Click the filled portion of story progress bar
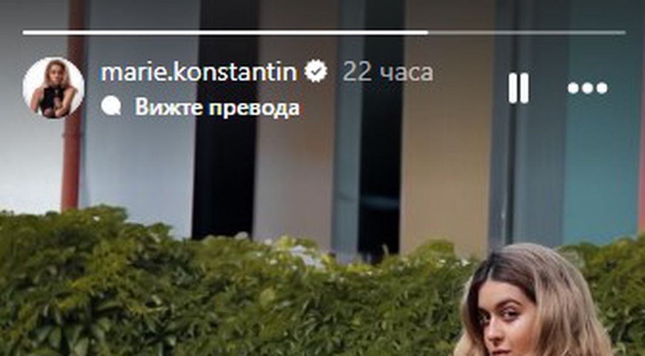This screenshot has width=645, height=356. (x=225, y=32)
